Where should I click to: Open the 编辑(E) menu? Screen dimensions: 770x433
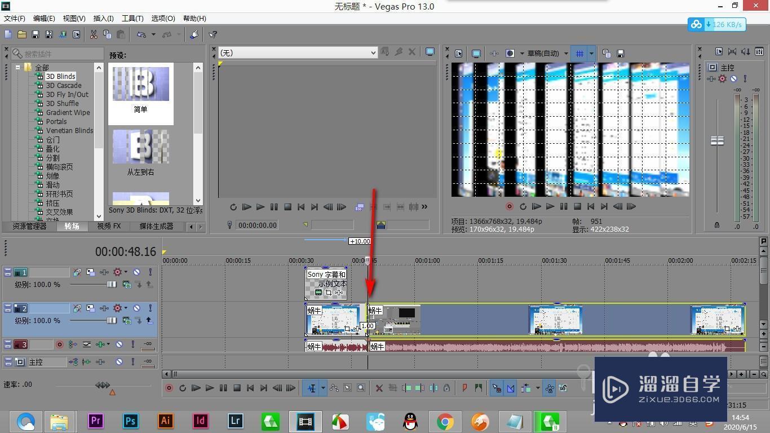click(x=44, y=19)
